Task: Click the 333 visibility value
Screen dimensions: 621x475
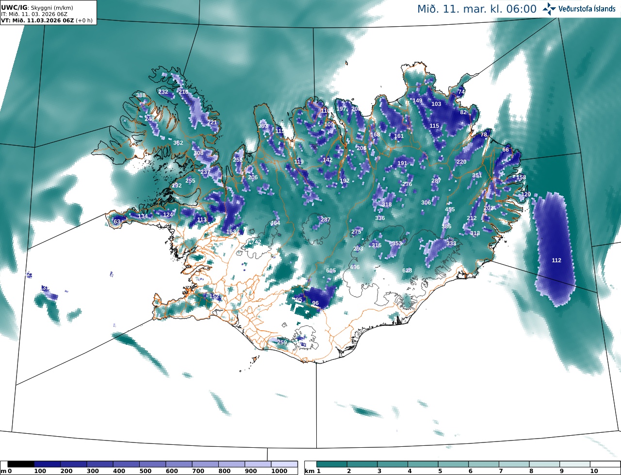Action: 451,243
